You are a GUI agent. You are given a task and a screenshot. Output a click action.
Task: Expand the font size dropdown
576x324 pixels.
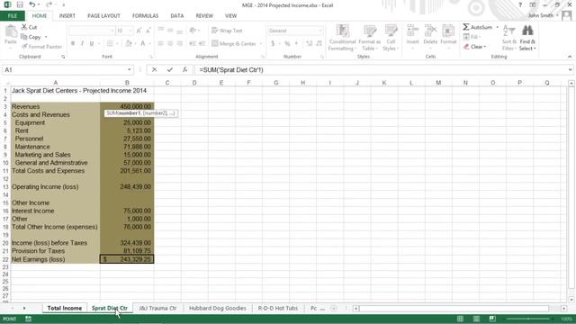pyautogui.click(x=130, y=31)
